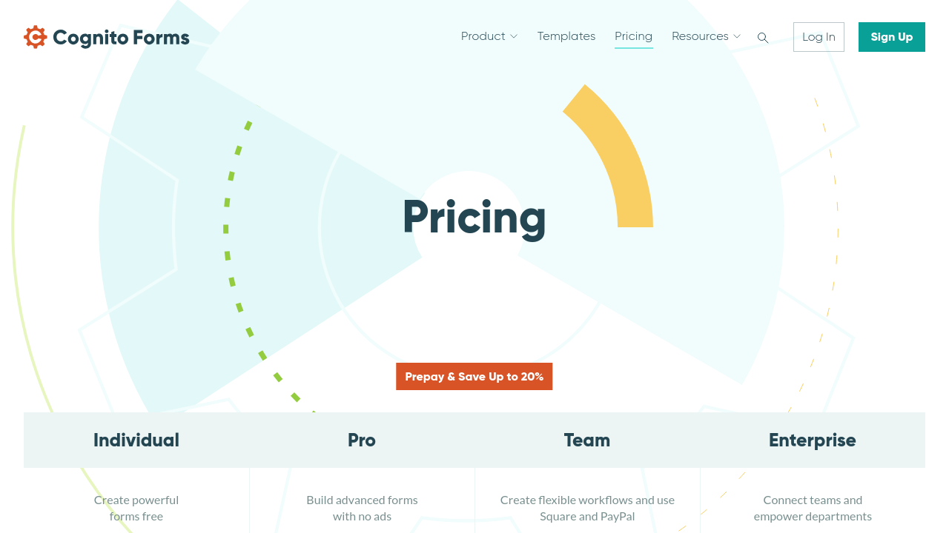Select the Pricing navigation tab
This screenshot has height=533, width=949.
[633, 36]
